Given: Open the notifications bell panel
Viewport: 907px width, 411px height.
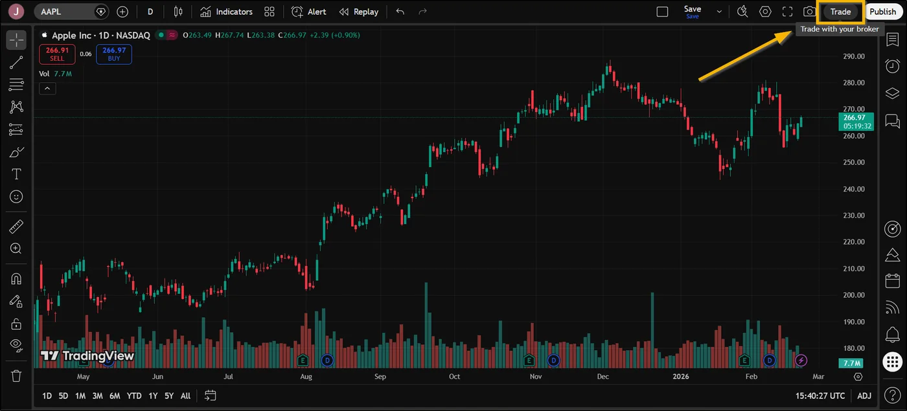Looking at the screenshot, I should [x=892, y=334].
